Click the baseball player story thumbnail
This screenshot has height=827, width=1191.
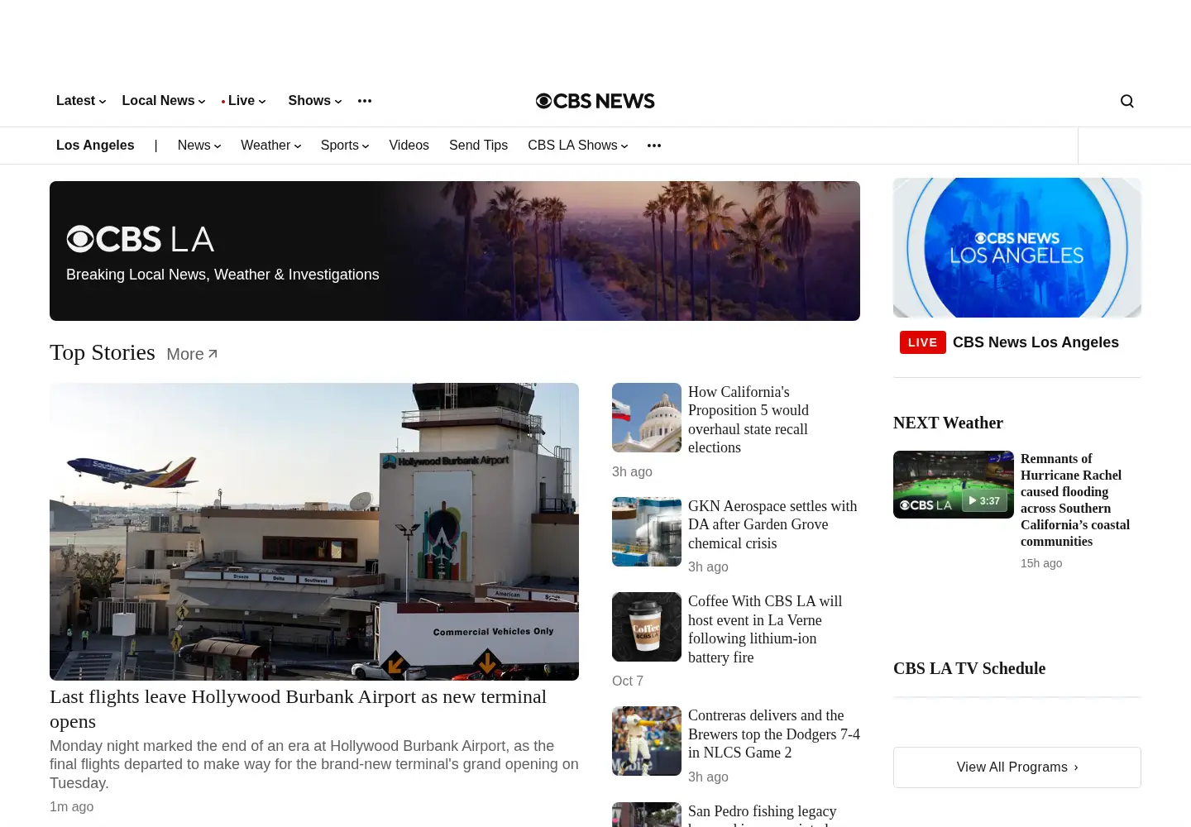pyautogui.click(x=647, y=741)
